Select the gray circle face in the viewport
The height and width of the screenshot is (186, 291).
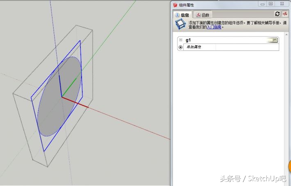click(x=59, y=97)
